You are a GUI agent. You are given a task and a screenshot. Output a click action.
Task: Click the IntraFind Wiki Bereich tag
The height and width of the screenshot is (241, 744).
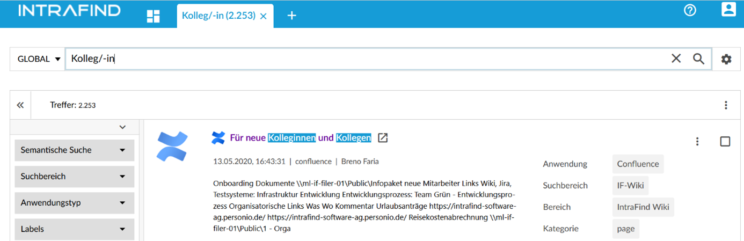point(643,207)
